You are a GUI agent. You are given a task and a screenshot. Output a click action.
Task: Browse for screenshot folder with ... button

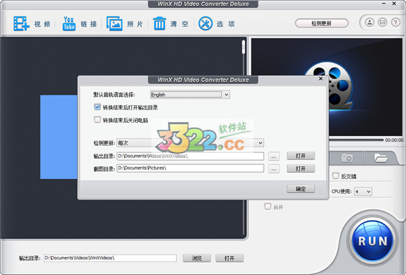273,169
